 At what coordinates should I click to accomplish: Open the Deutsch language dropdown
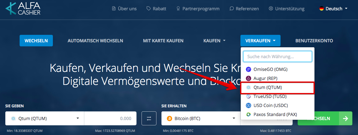point(333,9)
